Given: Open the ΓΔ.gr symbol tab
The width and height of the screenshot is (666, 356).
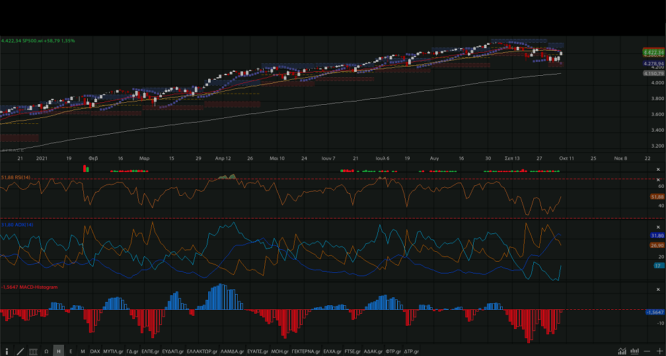Looking at the screenshot, I should 133,351.
